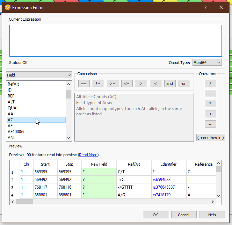Select RefAlt in the field list
Viewport: 232px width, 225px height.
point(36,84)
